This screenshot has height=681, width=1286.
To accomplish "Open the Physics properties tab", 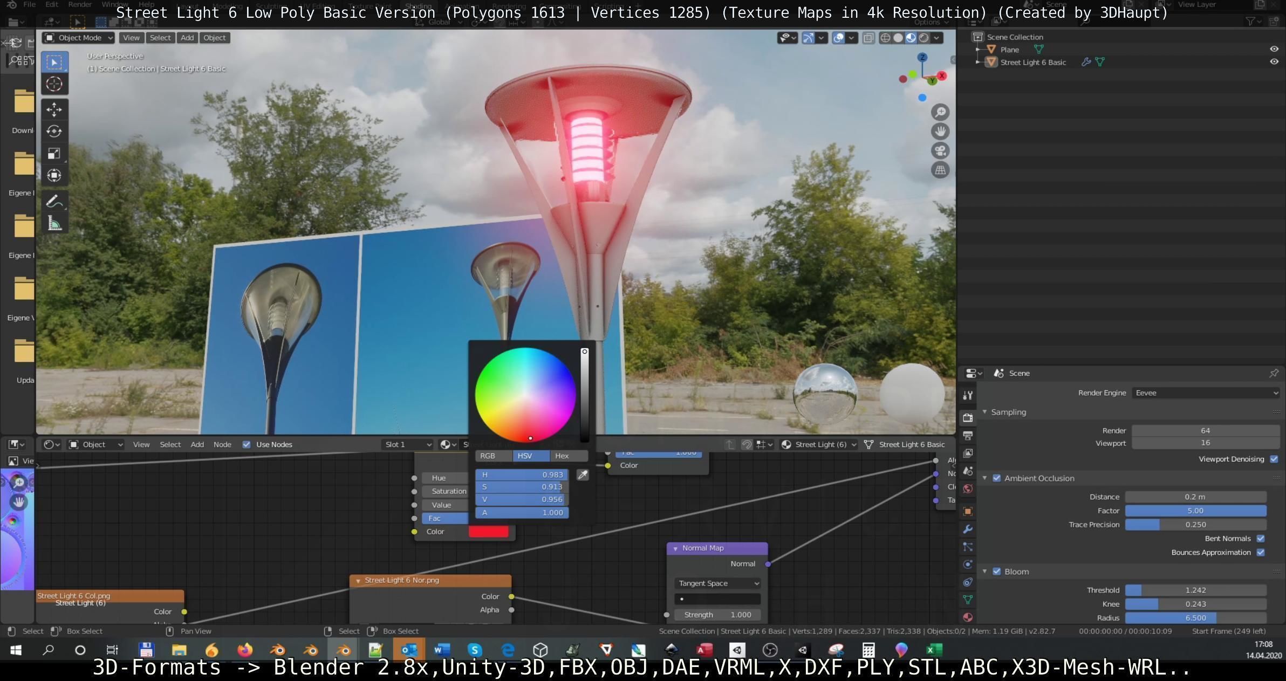I will pos(968,565).
